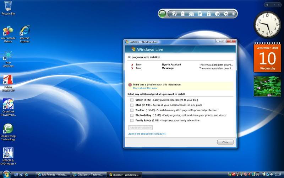Screen dimensions: 284x178
Task: Click the Close button in installer
Action: tap(225, 142)
